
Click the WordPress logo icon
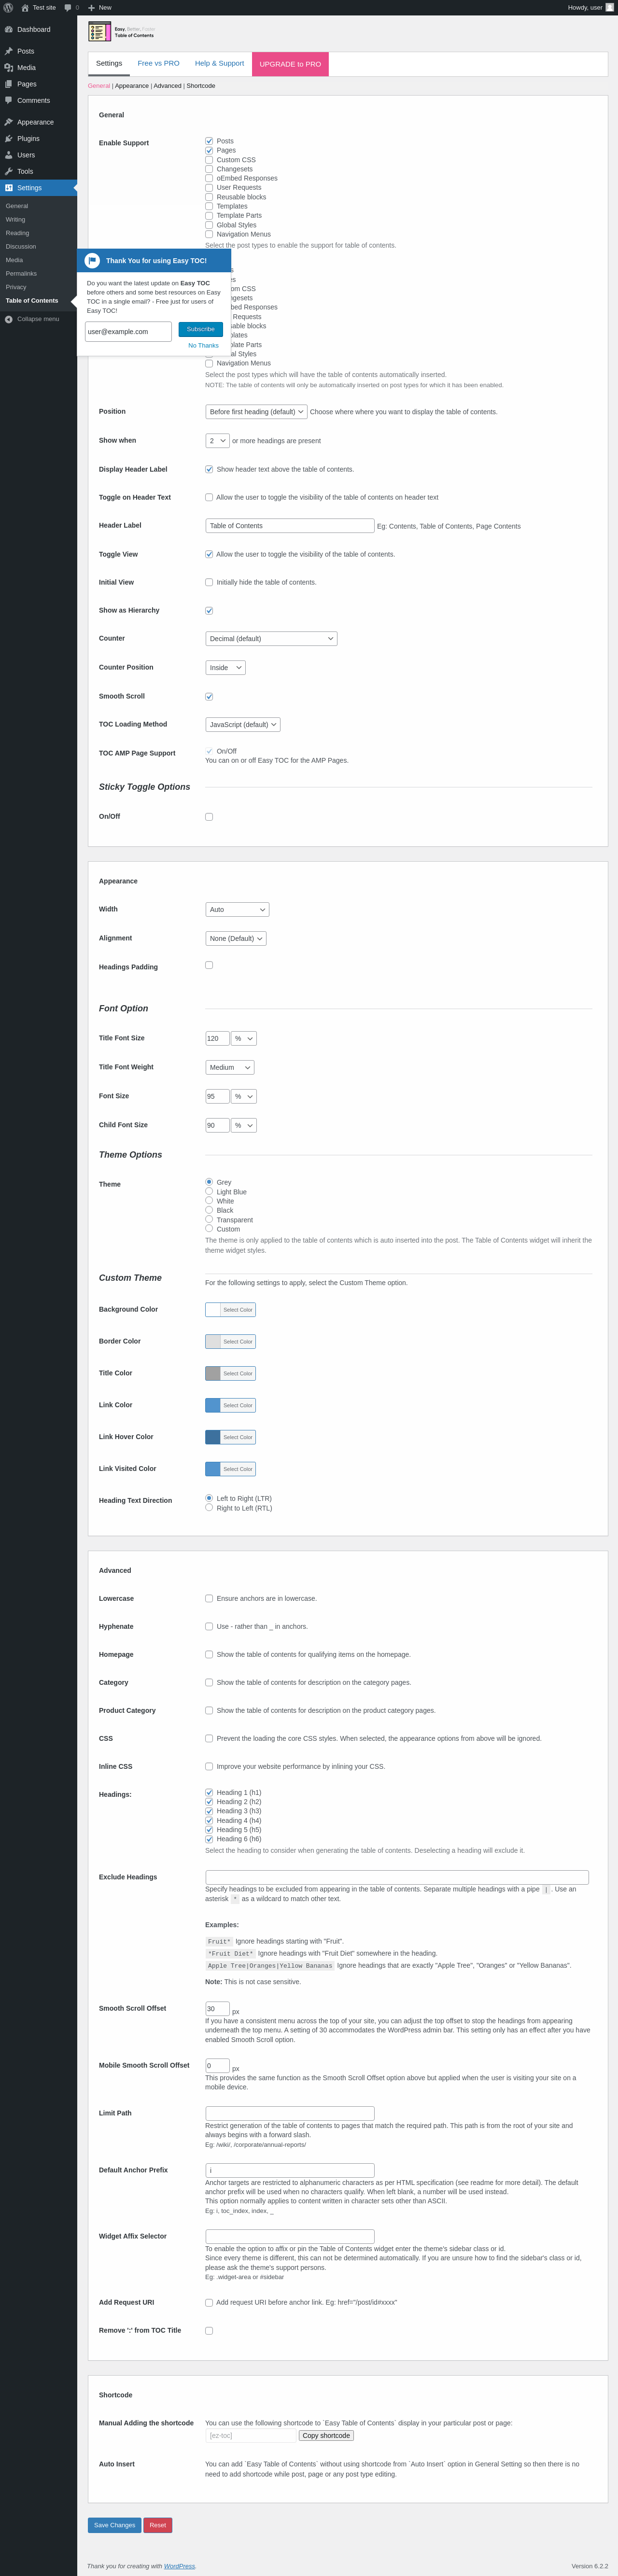coord(8,7)
